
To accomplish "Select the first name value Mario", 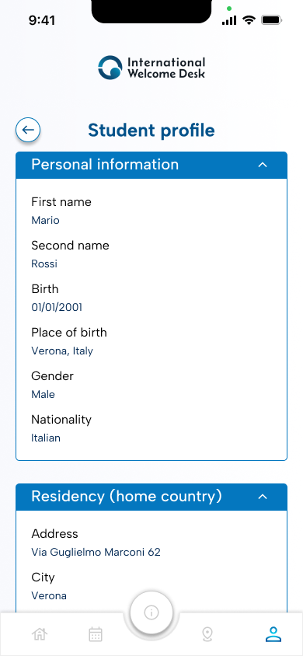I will [x=46, y=221].
